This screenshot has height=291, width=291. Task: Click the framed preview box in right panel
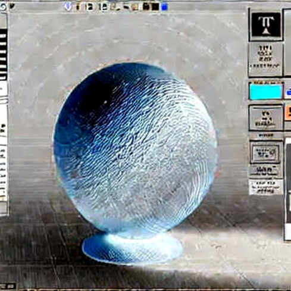(x=266, y=152)
